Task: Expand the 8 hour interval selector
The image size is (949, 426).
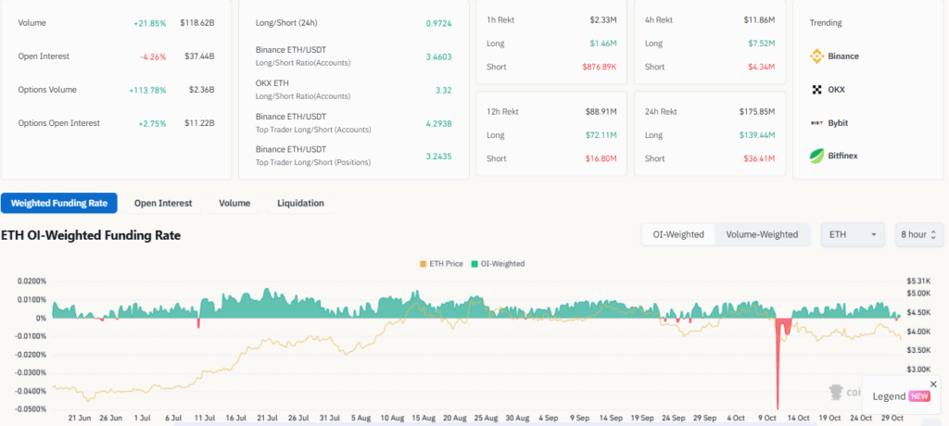Action: [919, 234]
